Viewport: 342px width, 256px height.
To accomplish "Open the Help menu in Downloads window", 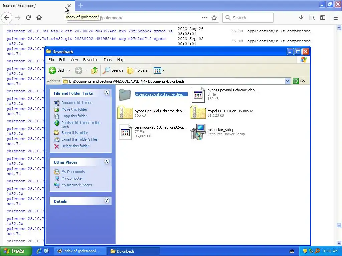I will coord(121,60).
